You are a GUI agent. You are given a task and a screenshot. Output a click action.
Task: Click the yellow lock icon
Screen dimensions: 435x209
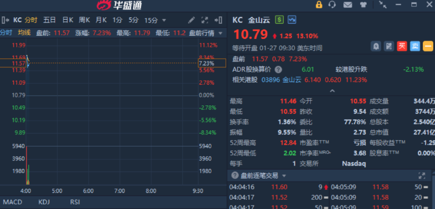[319, 5]
